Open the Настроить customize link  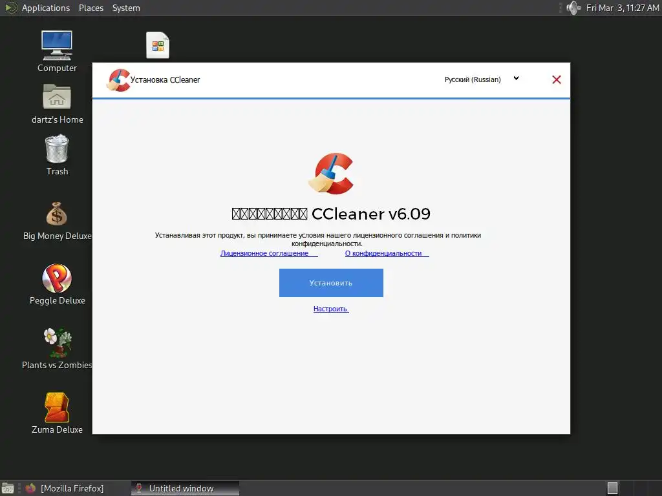331,309
